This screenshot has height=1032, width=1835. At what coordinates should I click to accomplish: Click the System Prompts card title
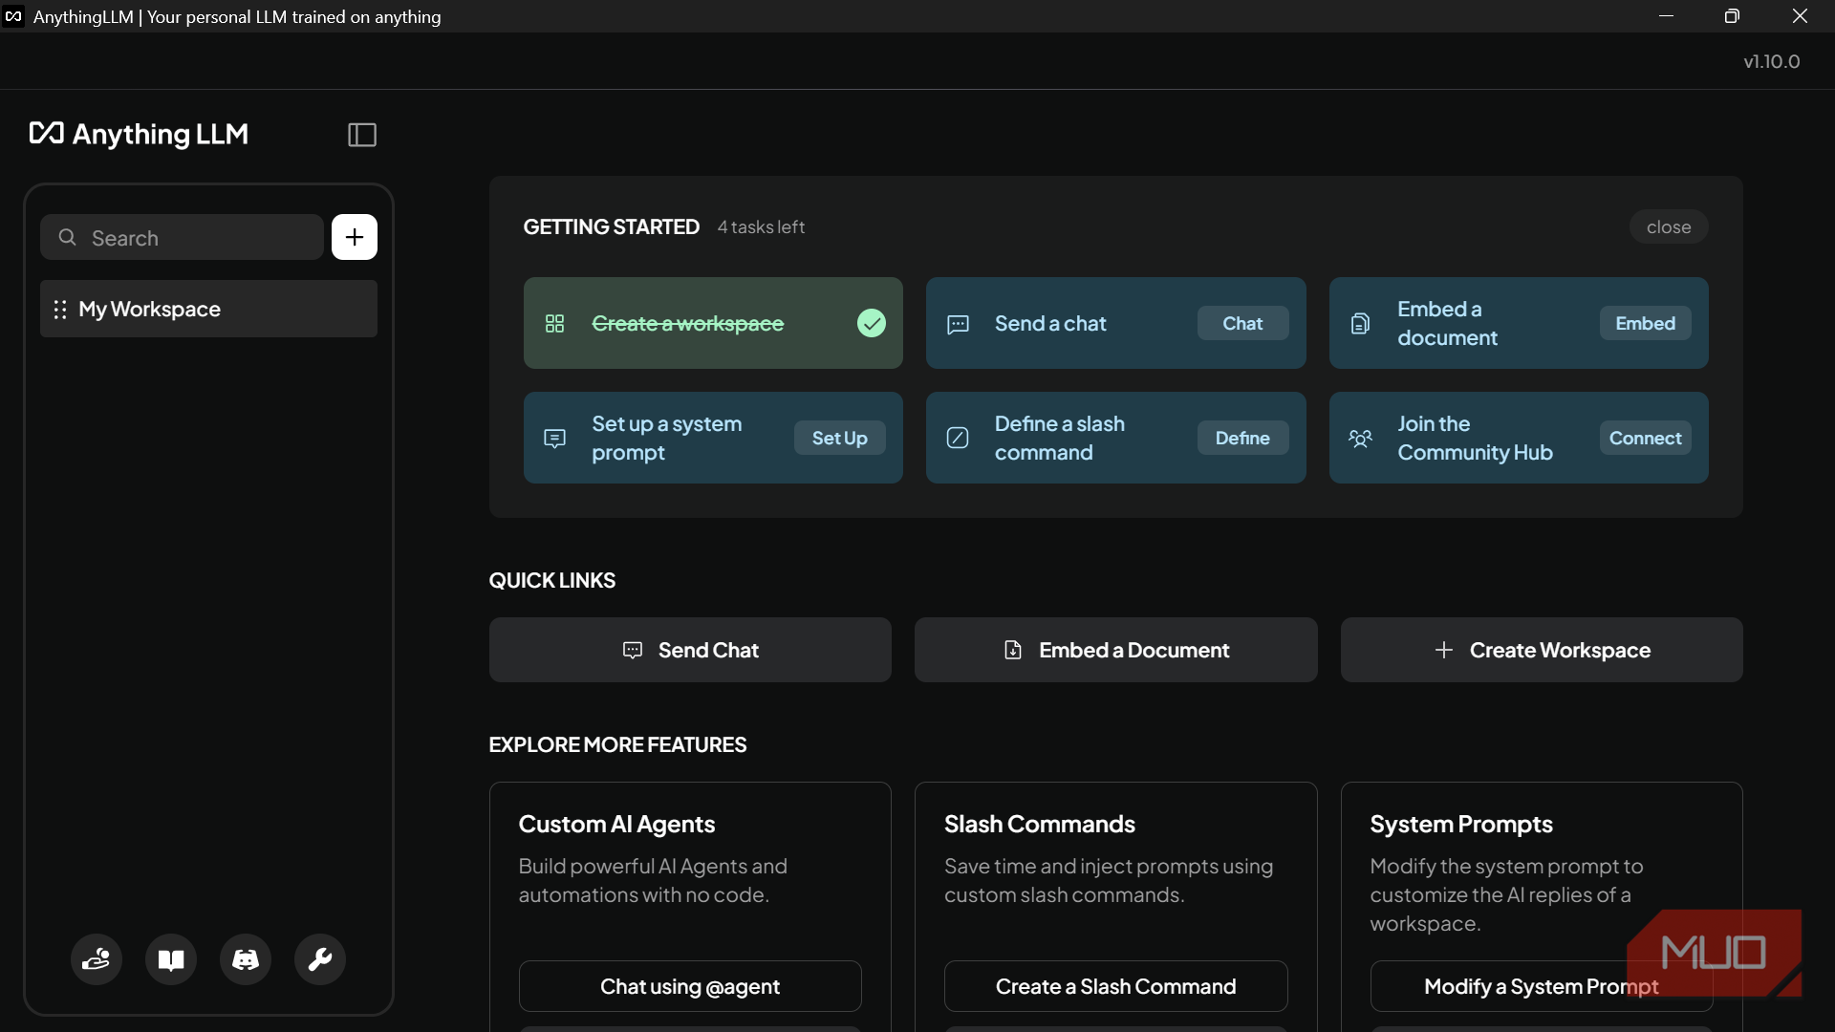[1460, 824]
